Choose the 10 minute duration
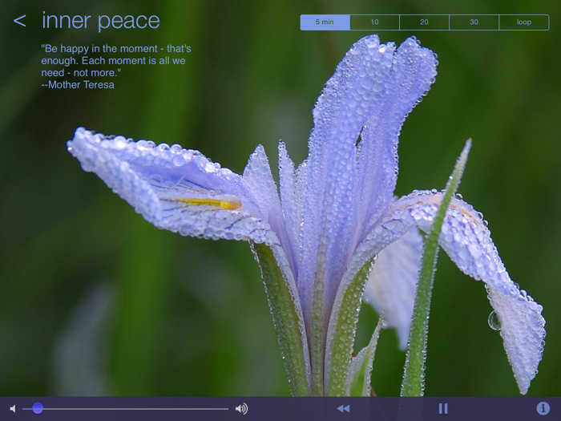This screenshot has width=561, height=421. 374,22
